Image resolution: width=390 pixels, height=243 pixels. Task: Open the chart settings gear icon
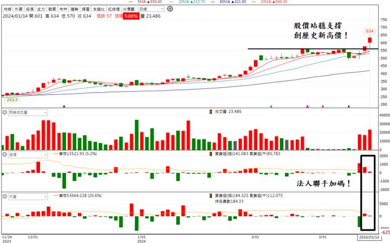(x=170, y=9)
